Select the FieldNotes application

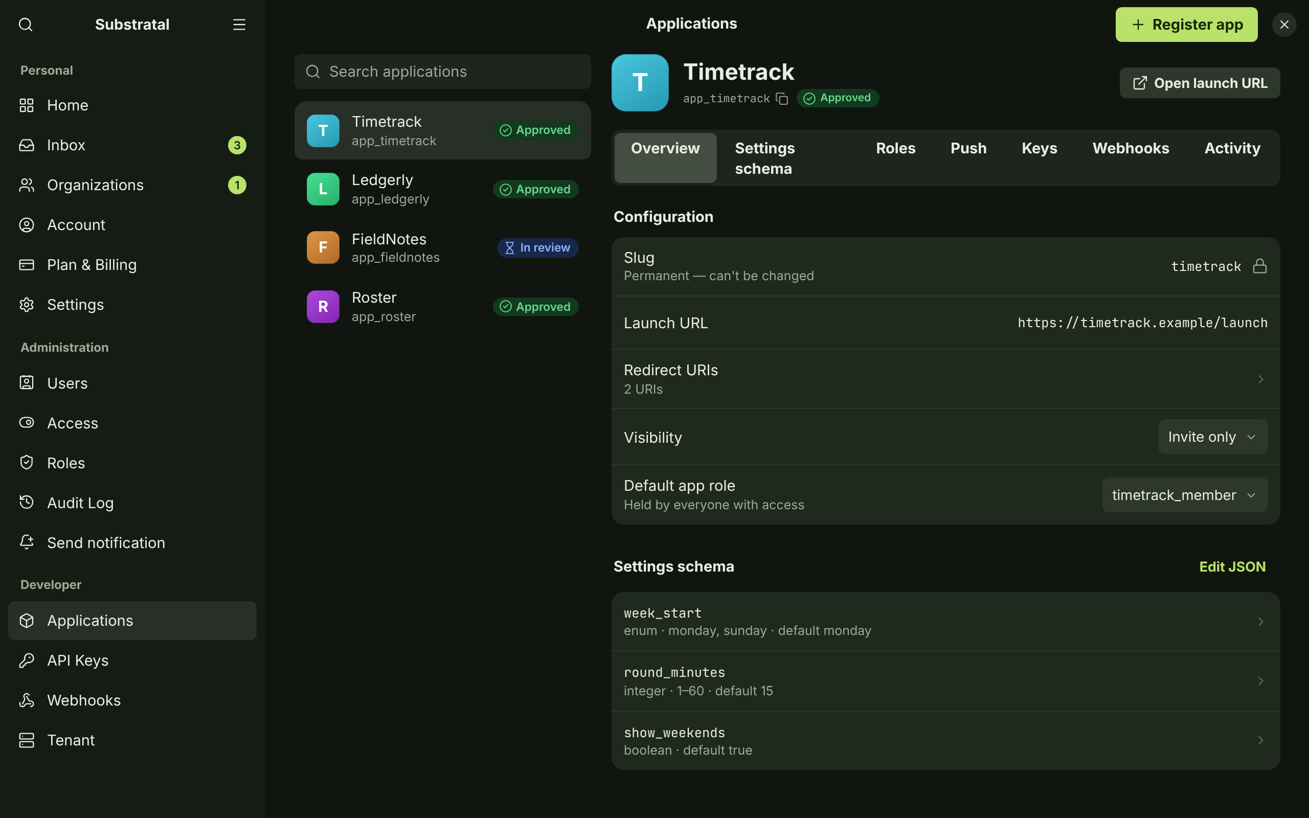click(x=442, y=248)
